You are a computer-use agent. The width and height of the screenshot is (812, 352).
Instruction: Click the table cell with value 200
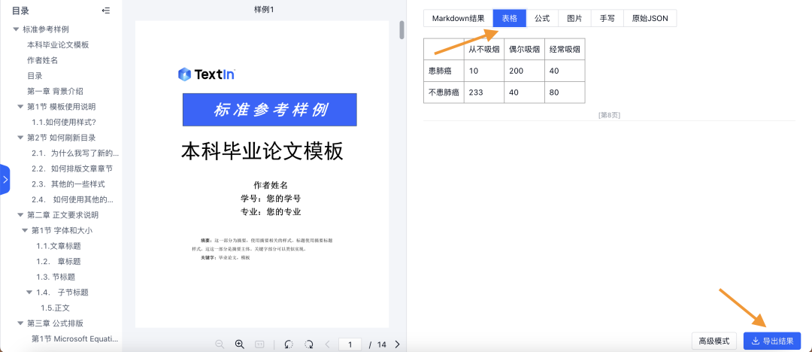[525, 71]
